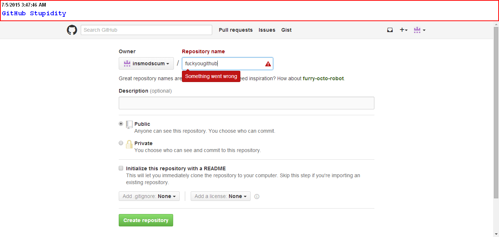This screenshot has width=499, height=237.
Task: Click the insmodscum owner avatar icon
Action: [127, 63]
